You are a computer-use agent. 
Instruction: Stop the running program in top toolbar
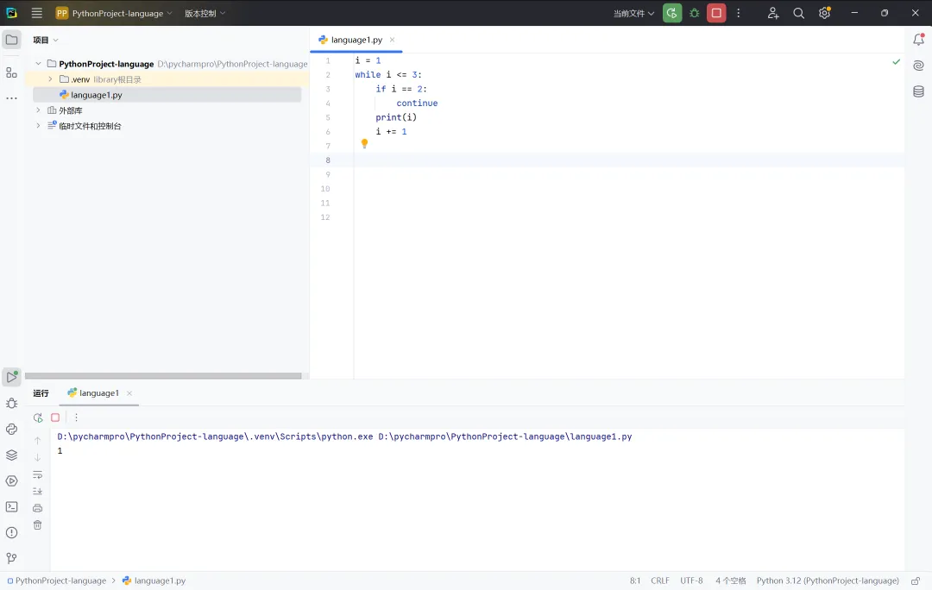click(x=716, y=13)
